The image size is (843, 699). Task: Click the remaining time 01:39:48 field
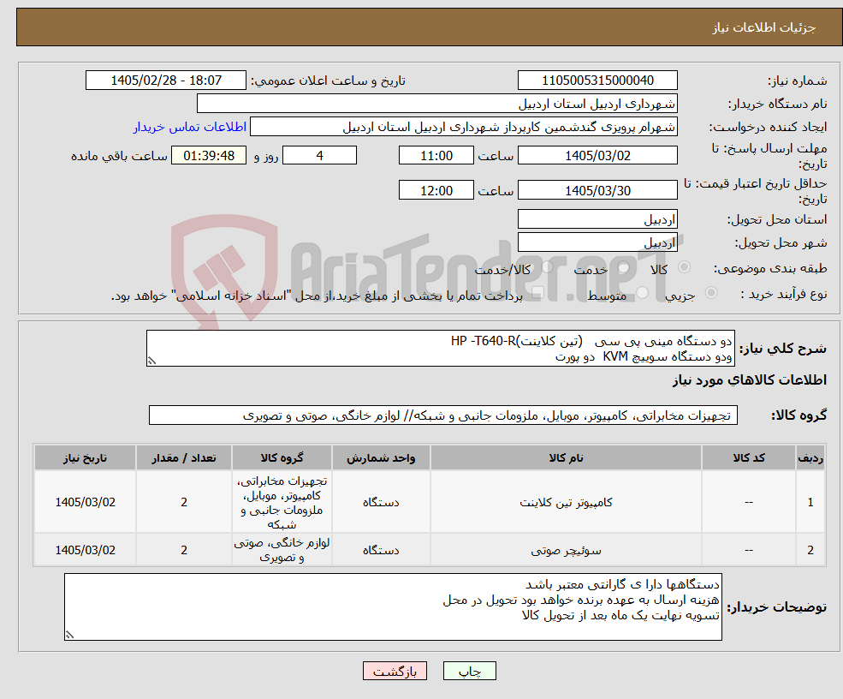click(x=209, y=156)
